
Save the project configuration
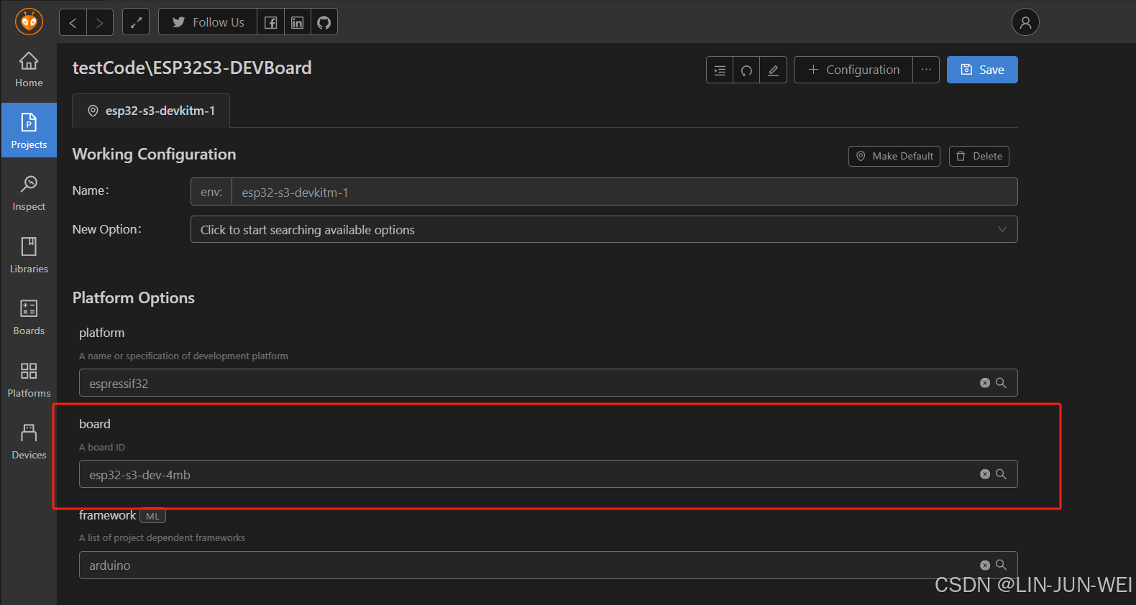982,70
